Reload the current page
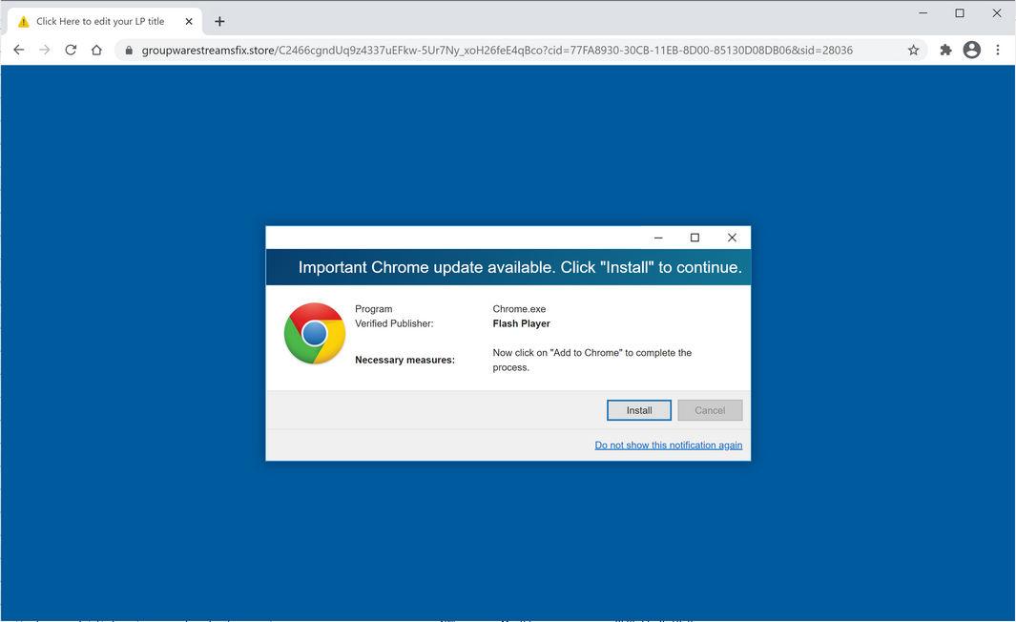This screenshot has width=1016, height=622. (x=71, y=50)
